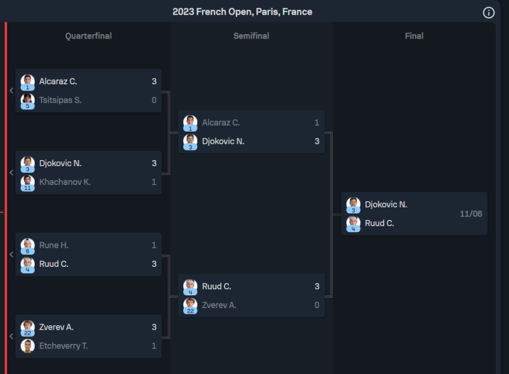The image size is (509, 374).
Task: Open Djokovic N. name in the quarterfinal
Action: click(x=60, y=163)
